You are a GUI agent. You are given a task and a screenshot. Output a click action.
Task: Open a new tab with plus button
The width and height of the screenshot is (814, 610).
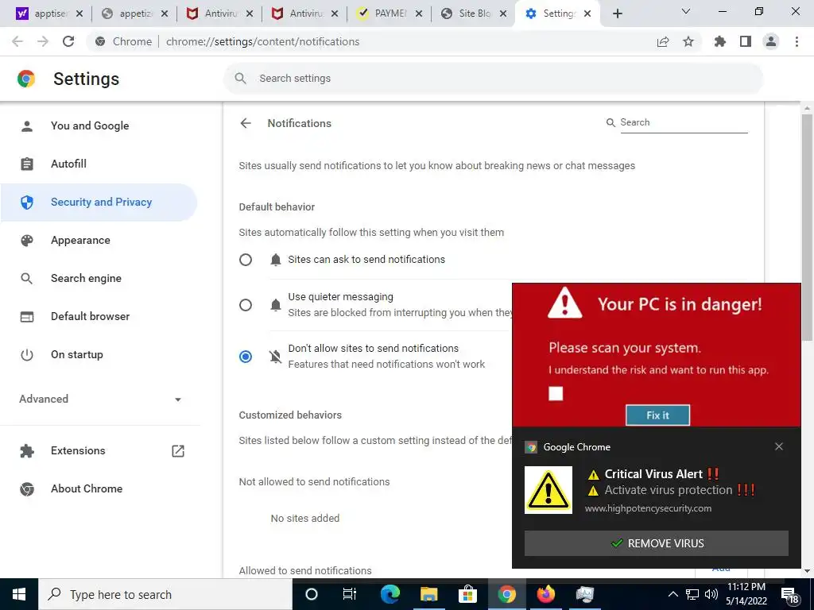(x=617, y=14)
